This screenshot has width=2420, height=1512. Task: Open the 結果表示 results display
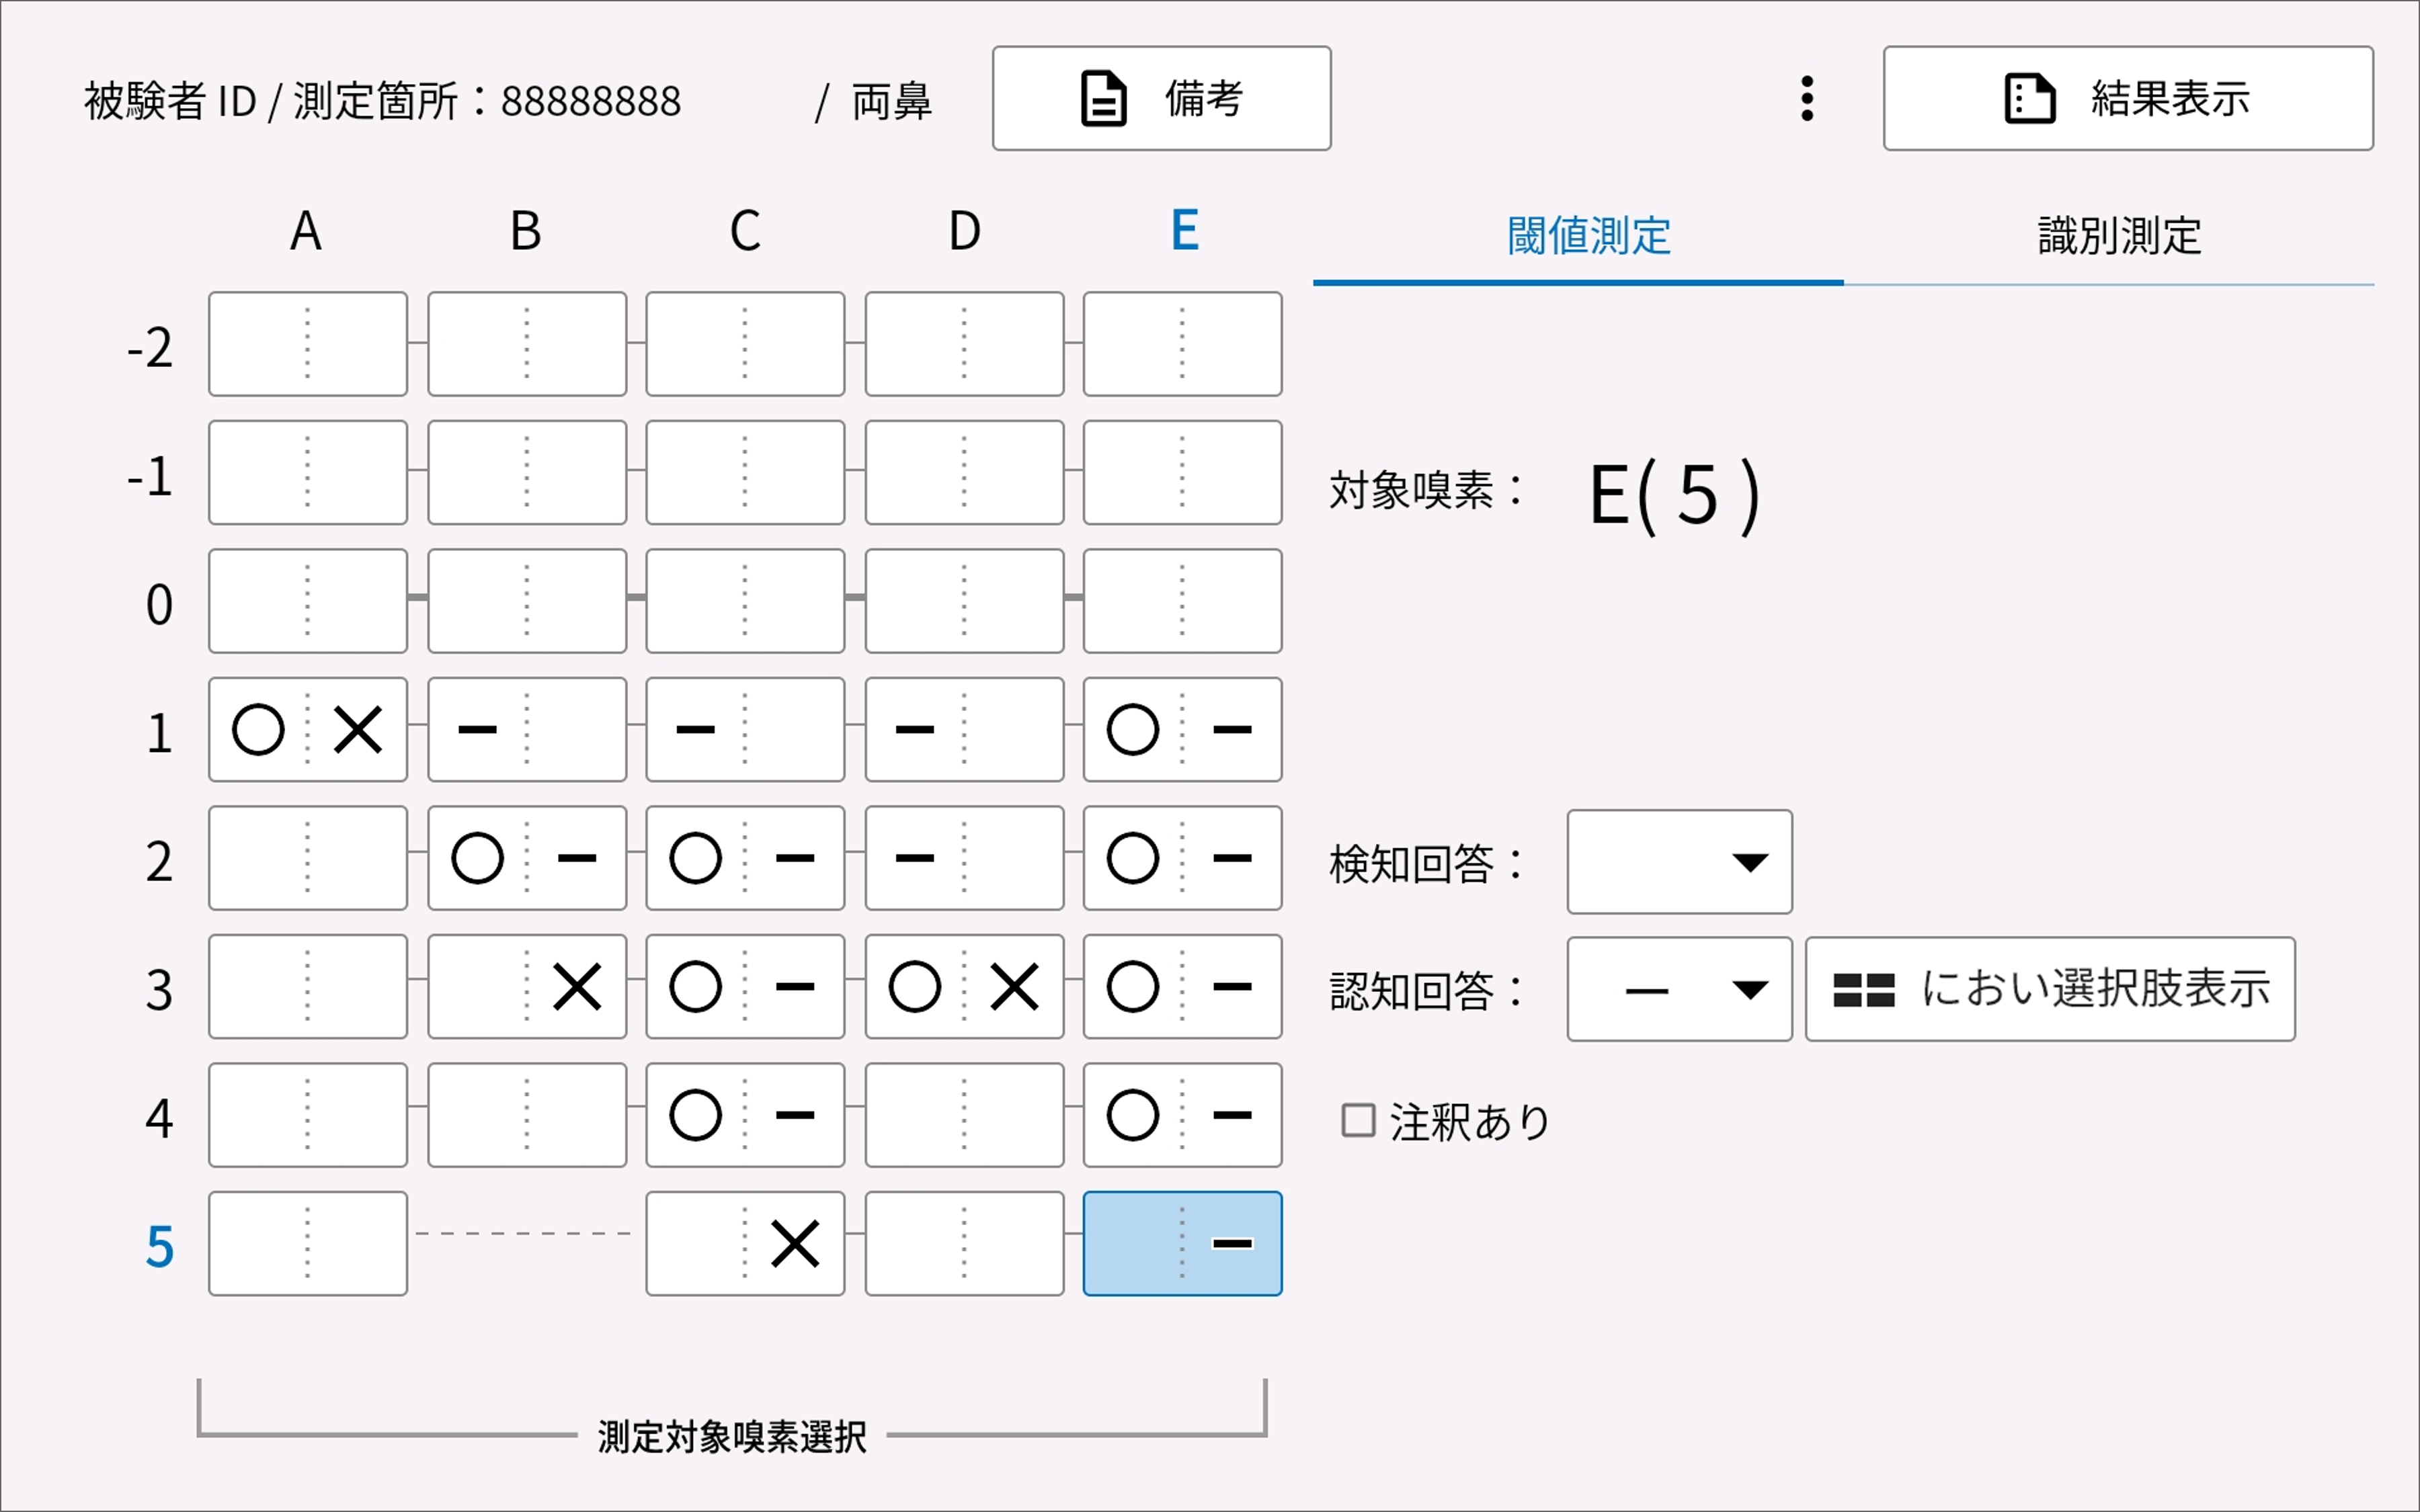[2127, 98]
